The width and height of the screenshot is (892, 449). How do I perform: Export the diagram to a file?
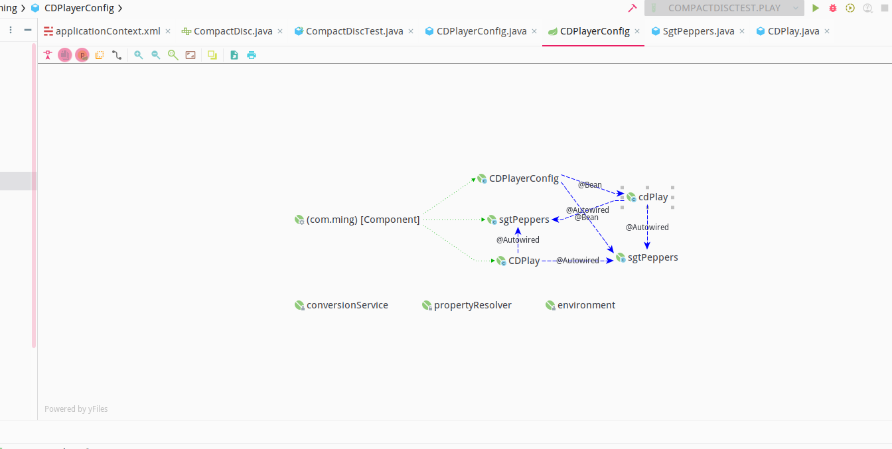234,55
